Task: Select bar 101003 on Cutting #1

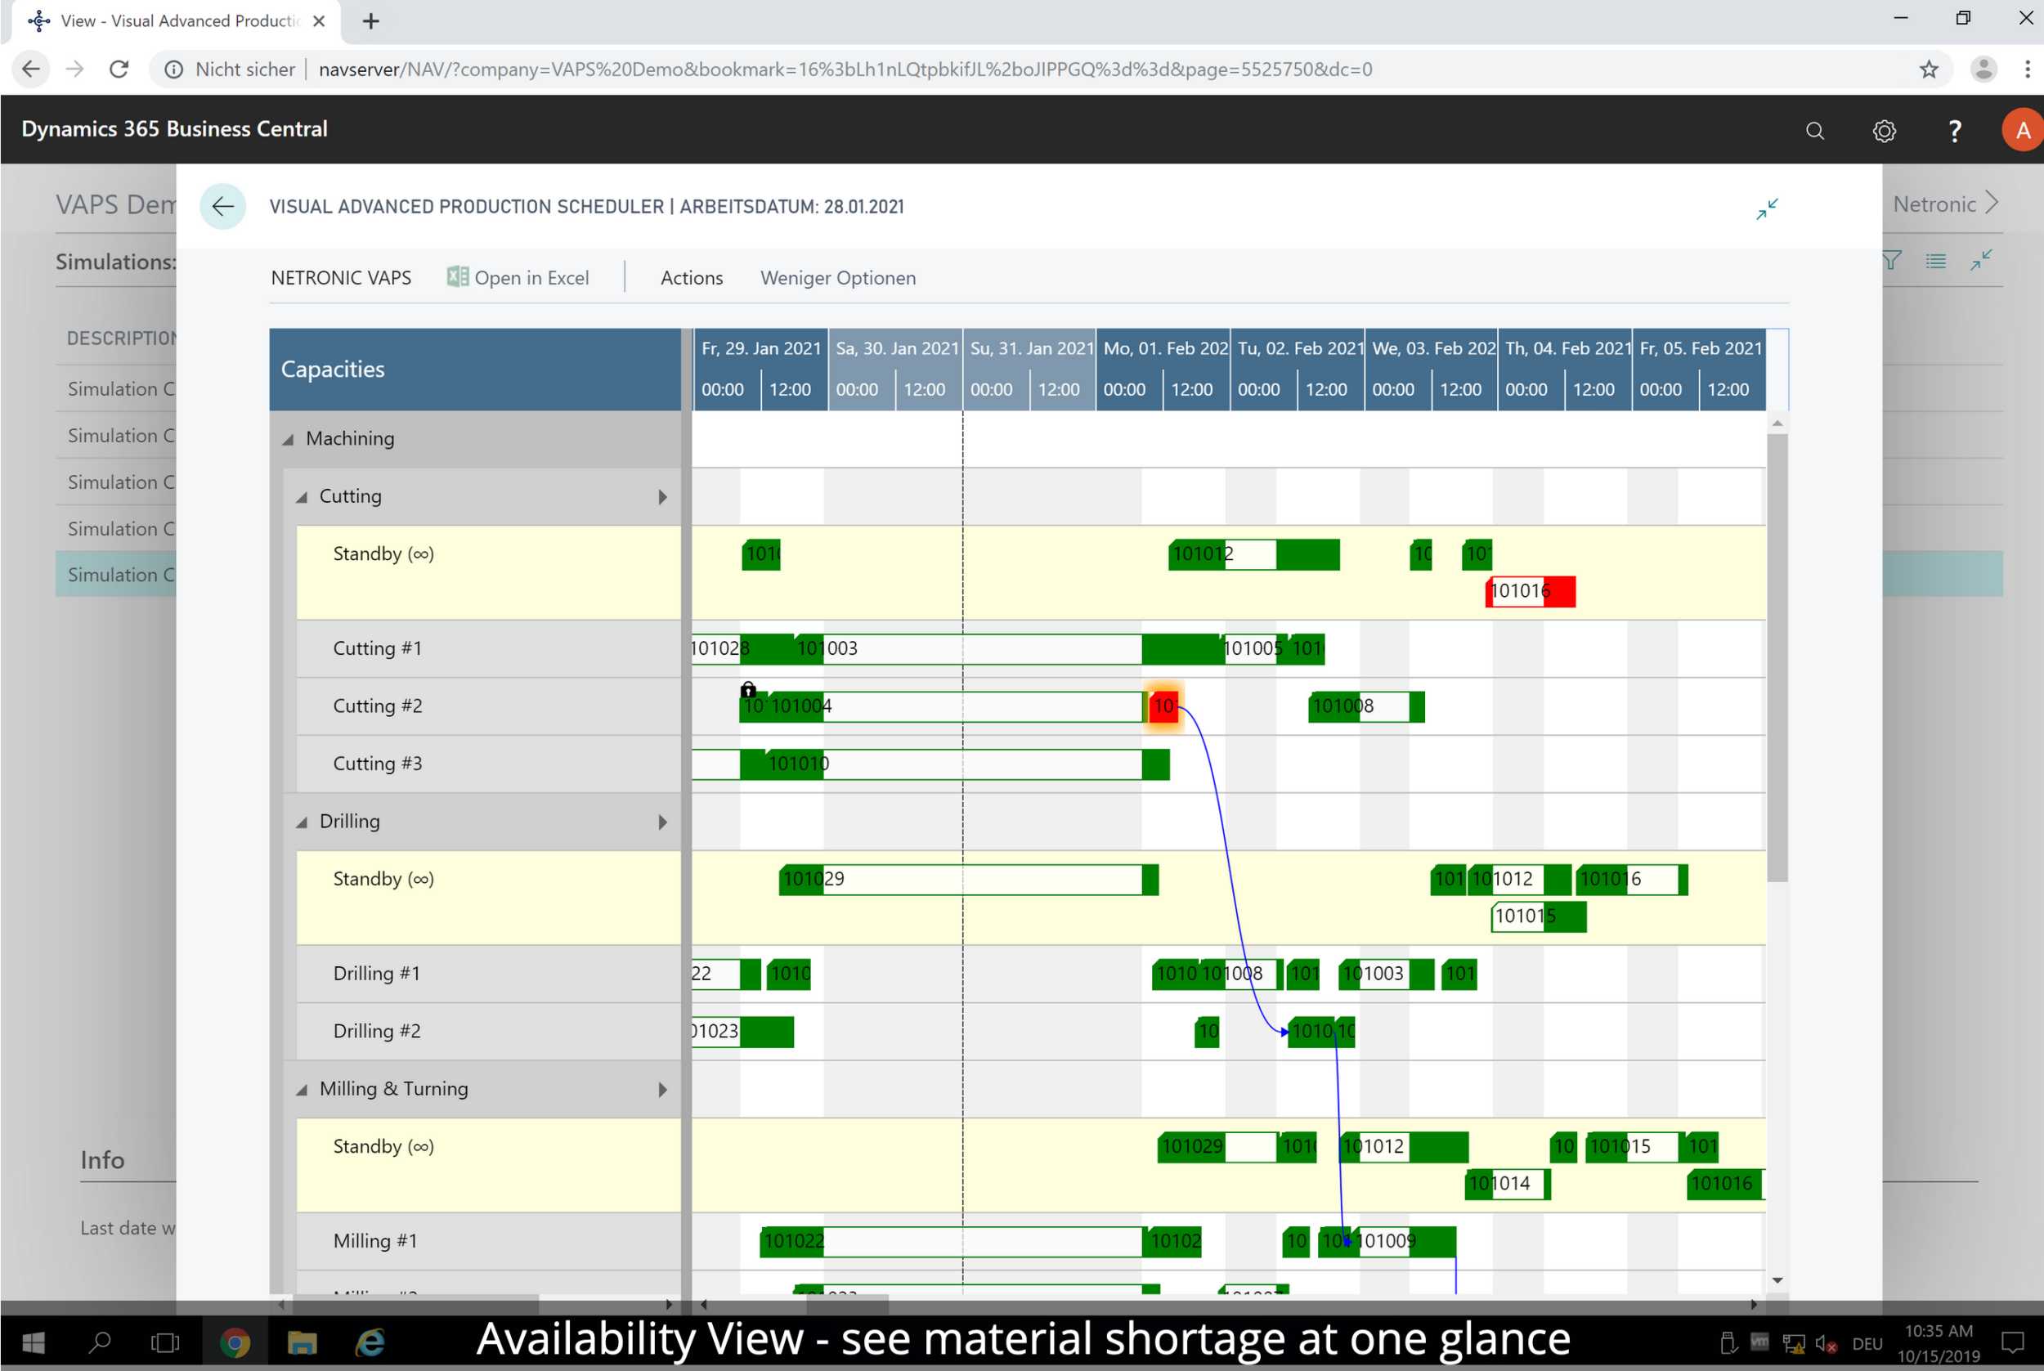Action: (1009, 649)
